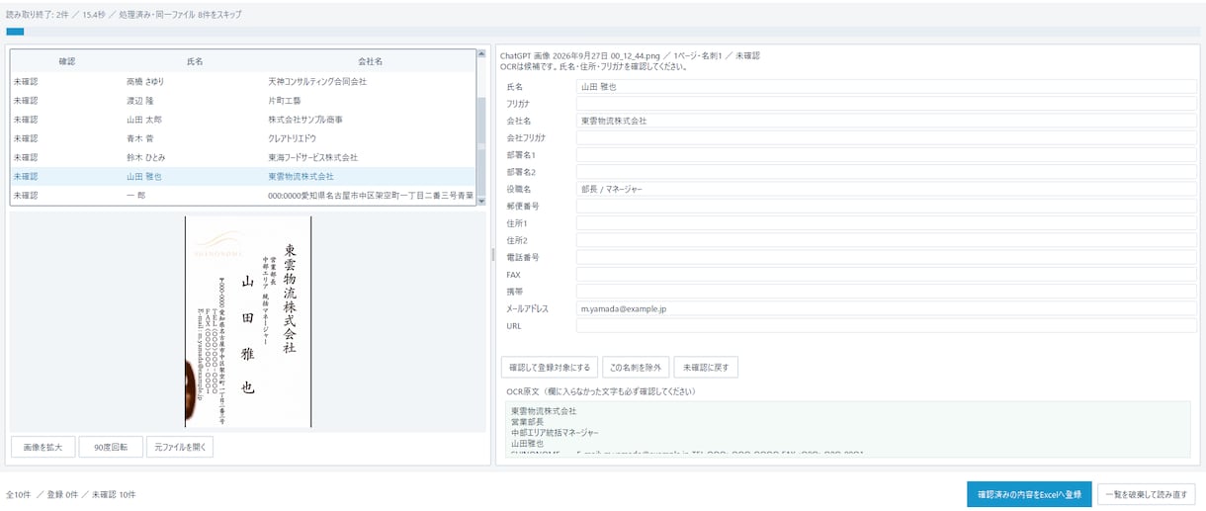
Task: Select the row for 青木 香
Action: click(243, 138)
